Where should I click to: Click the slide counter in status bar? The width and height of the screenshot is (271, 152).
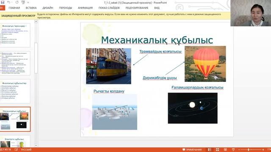(6, 149)
